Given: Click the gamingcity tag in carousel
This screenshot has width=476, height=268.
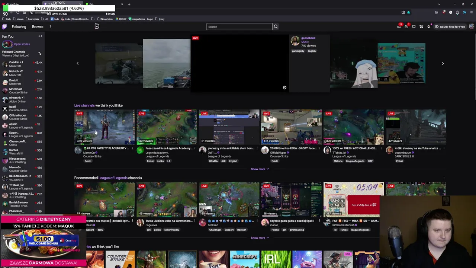Looking at the screenshot, I should click(x=298, y=51).
